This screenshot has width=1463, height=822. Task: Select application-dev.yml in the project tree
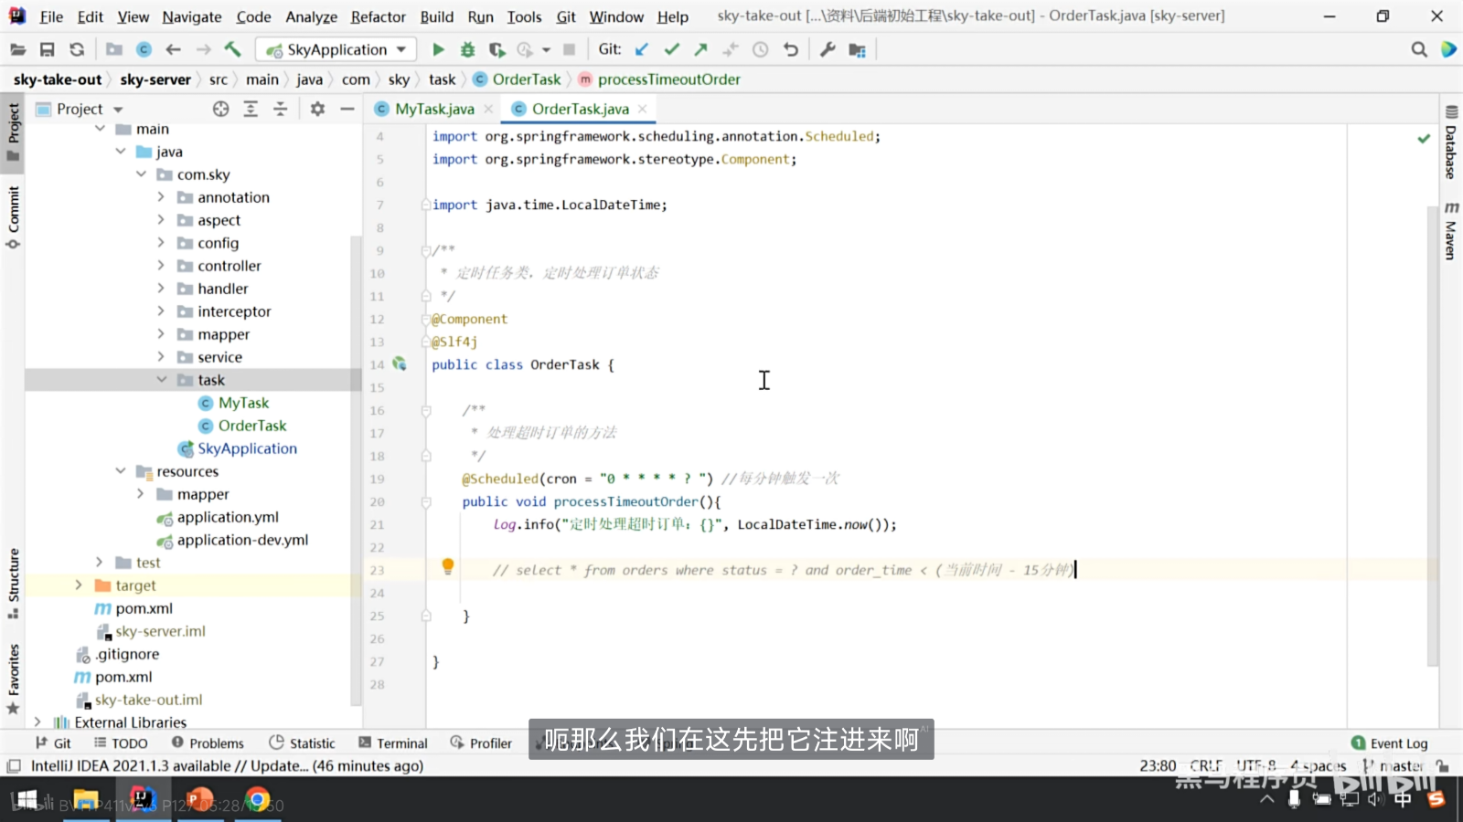click(x=242, y=539)
